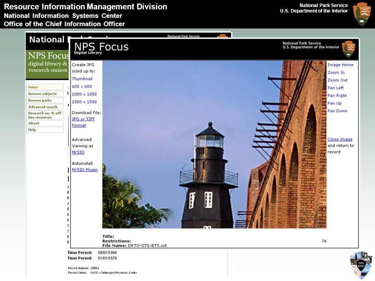Open About menu item
Screen dimensions: 375x281
tap(45, 123)
